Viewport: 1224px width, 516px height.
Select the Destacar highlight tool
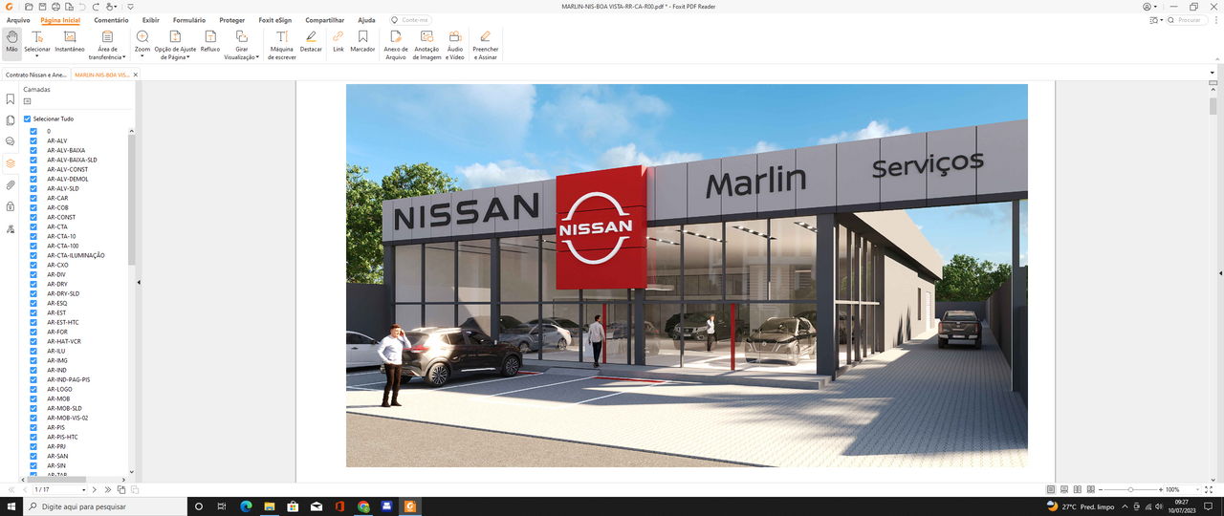point(311,41)
